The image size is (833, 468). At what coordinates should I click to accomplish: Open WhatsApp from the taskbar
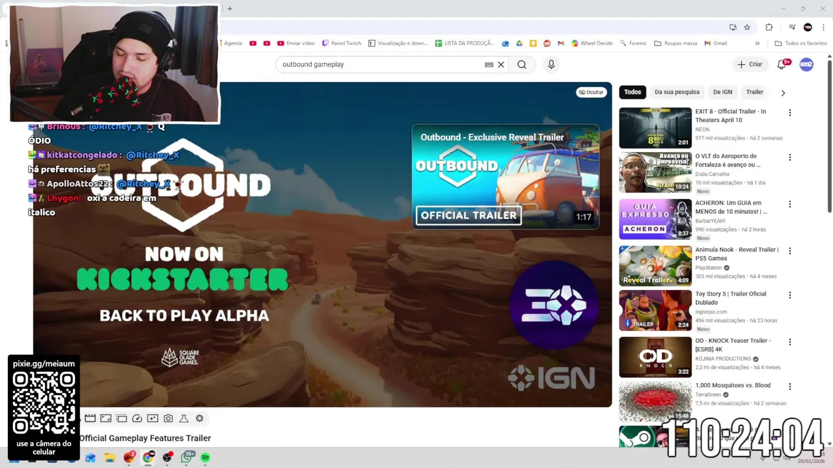click(x=187, y=458)
